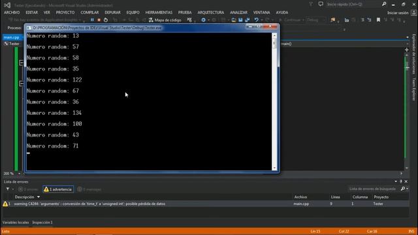Click Iniciar sesión
The height and width of the screenshot is (235, 418).
pos(398,13)
